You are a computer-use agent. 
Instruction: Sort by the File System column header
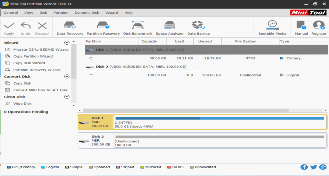(x=250, y=41)
